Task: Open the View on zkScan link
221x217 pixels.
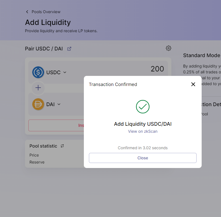Action: coord(143,131)
